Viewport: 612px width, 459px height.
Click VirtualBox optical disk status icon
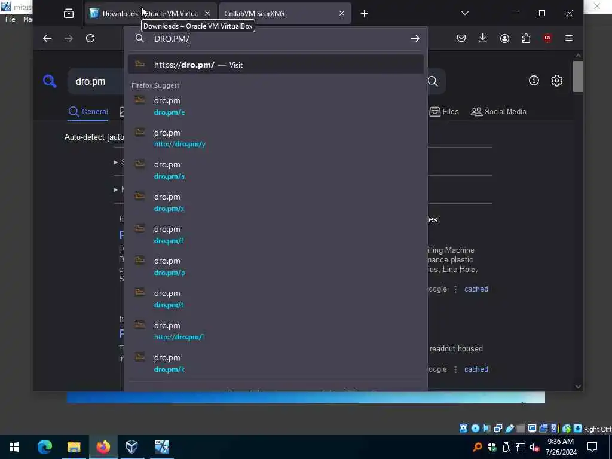[x=475, y=428]
